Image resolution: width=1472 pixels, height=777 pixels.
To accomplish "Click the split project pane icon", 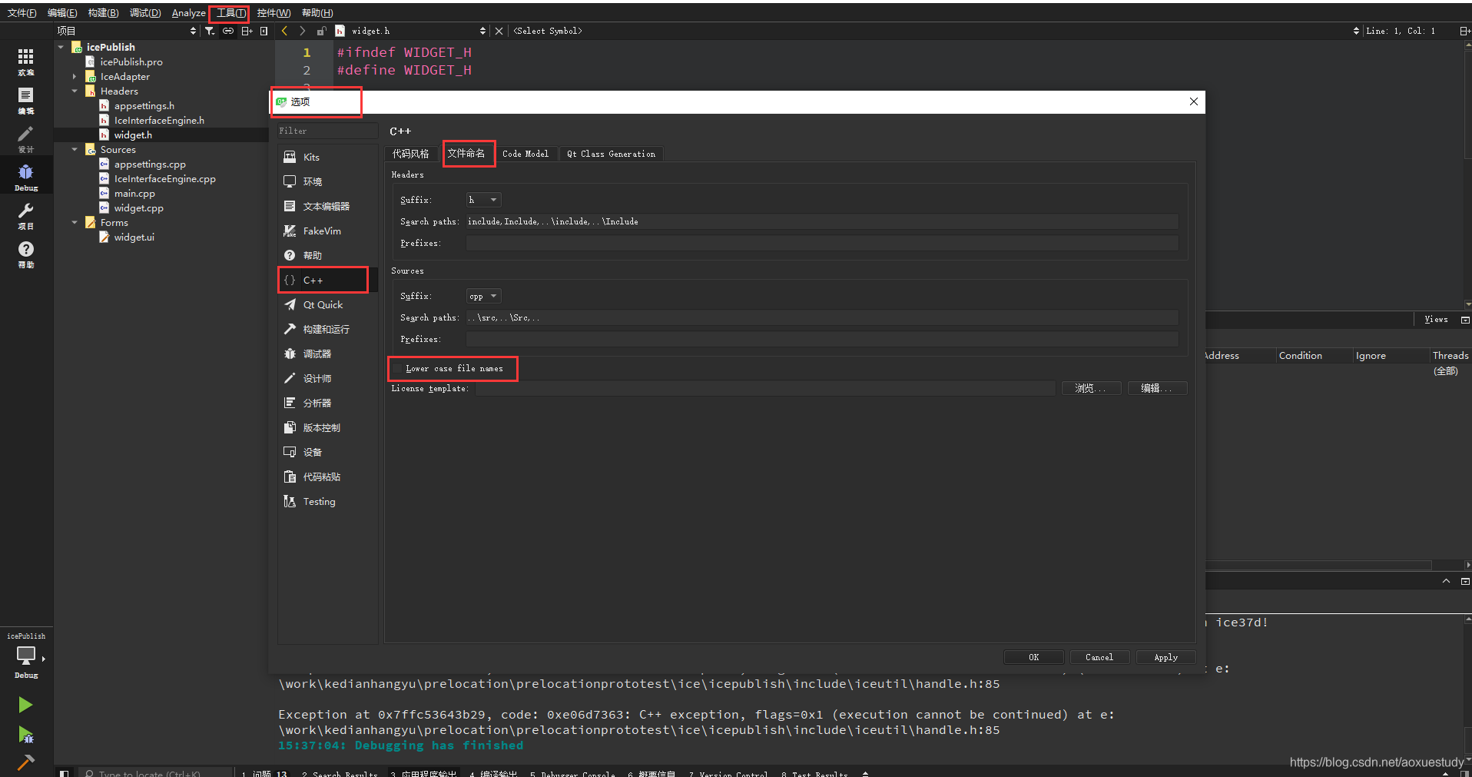I will [247, 31].
